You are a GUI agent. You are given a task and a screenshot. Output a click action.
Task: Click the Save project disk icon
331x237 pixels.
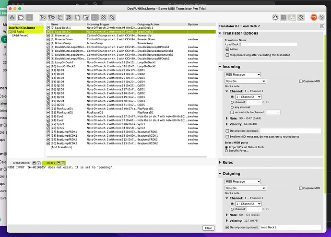click(29, 17)
